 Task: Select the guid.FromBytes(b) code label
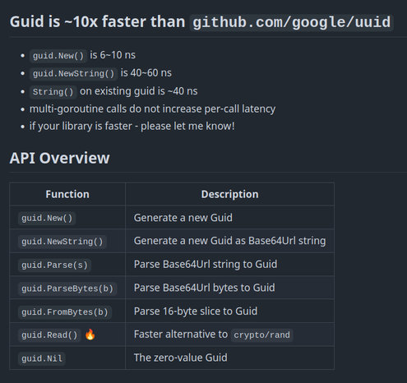coord(65,312)
